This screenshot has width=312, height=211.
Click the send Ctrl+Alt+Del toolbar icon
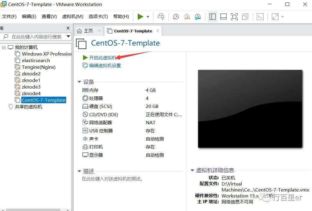(x=161, y=17)
